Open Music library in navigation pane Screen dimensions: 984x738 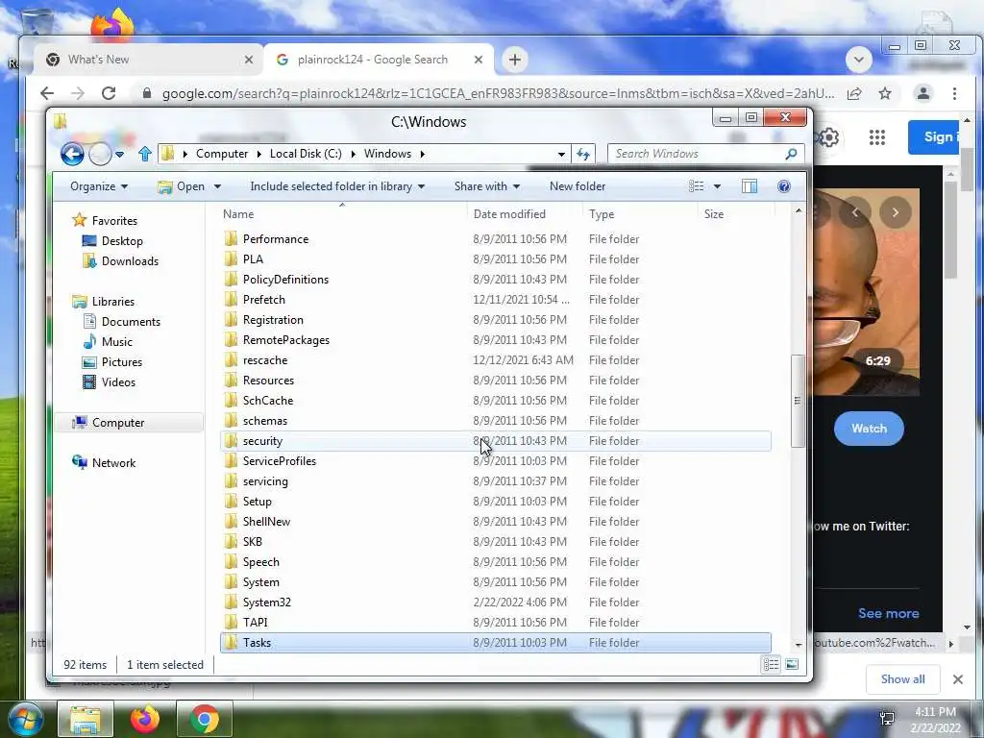point(116,342)
